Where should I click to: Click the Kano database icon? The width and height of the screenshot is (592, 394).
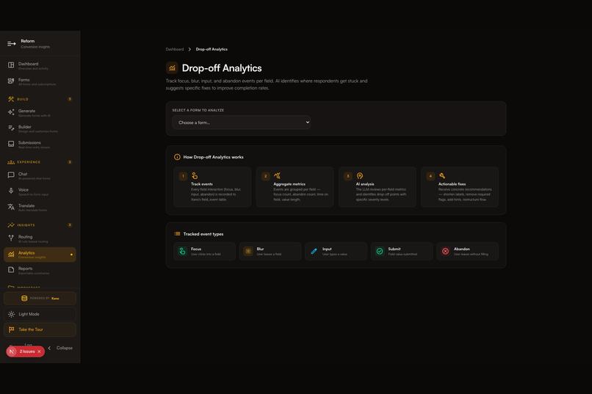(24, 298)
